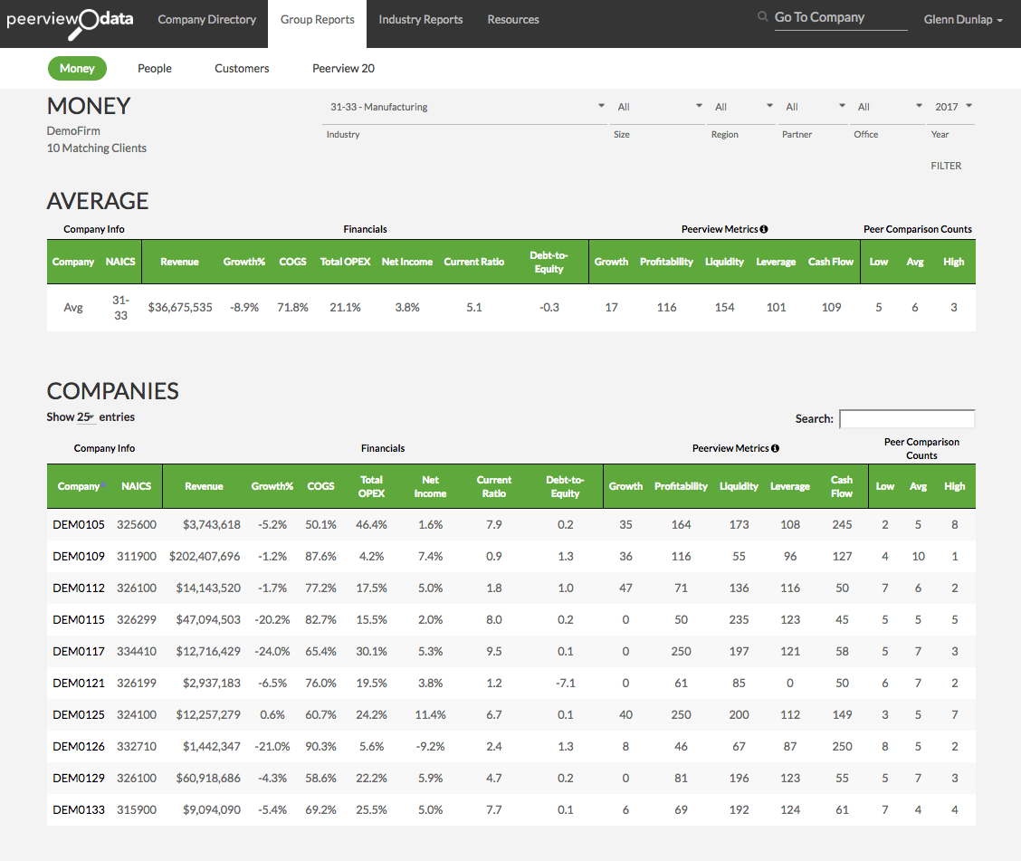1021x861 pixels.
Task: Click the FILTER button
Action: point(946,166)
